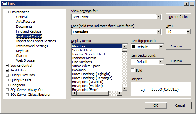
Task: Expand the Query Execution node
Action: tap(7, 75)
